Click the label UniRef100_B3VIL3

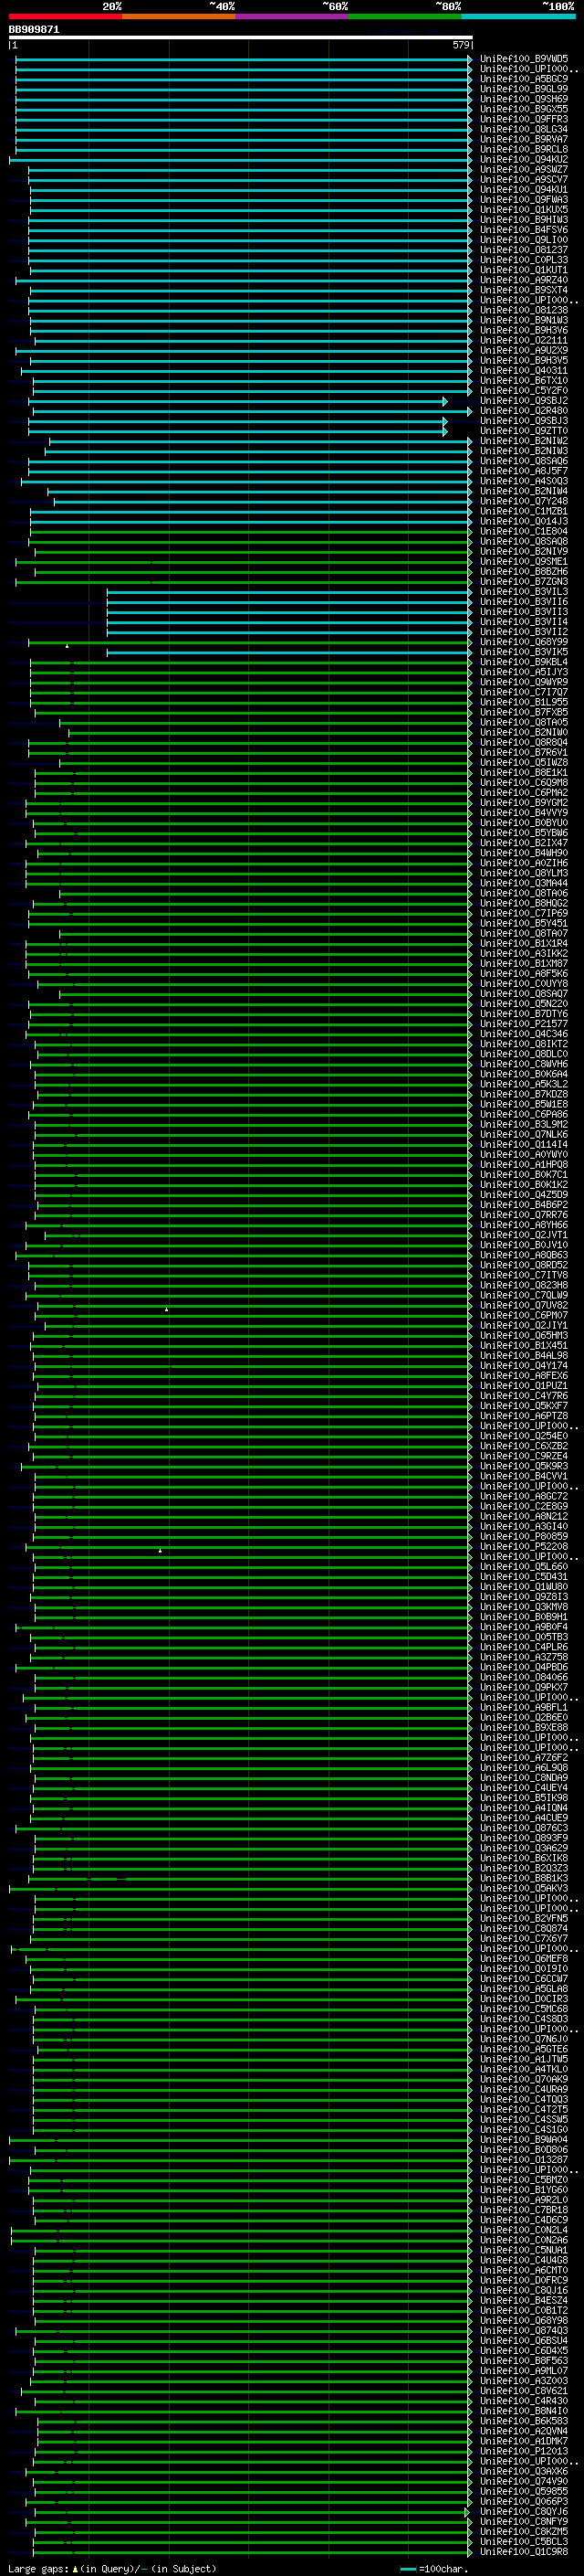524,591
